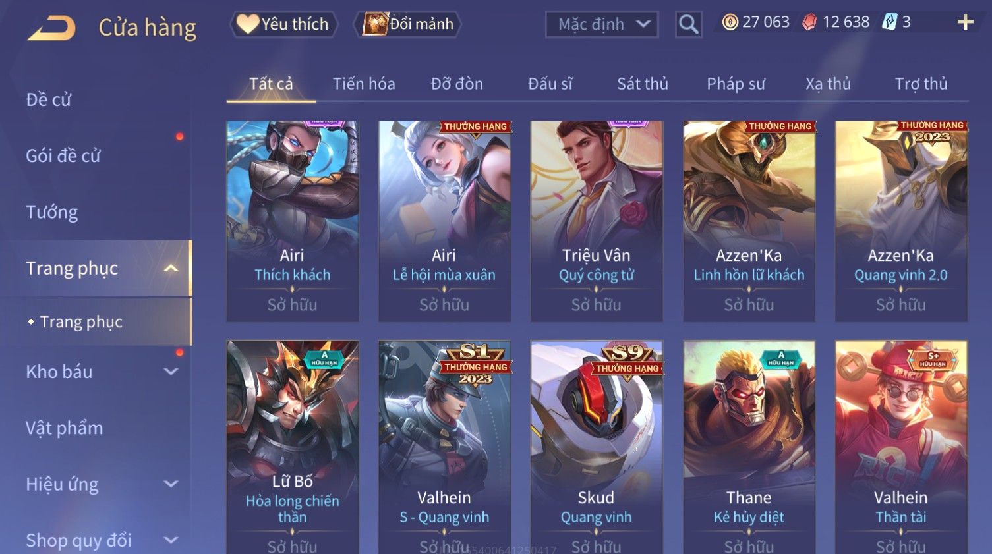Click the plus icon to add currency
Screen dimensions: 992x554
coord(966,22)
